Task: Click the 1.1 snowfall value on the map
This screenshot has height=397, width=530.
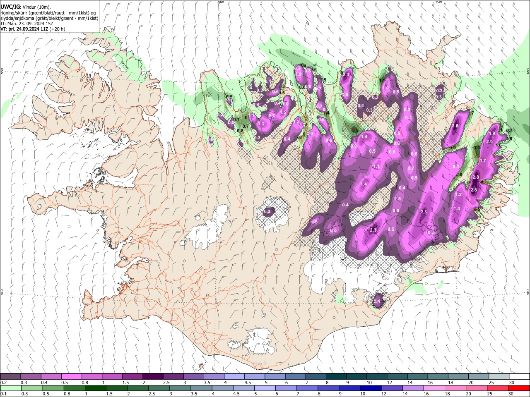Action: point(376,167)
